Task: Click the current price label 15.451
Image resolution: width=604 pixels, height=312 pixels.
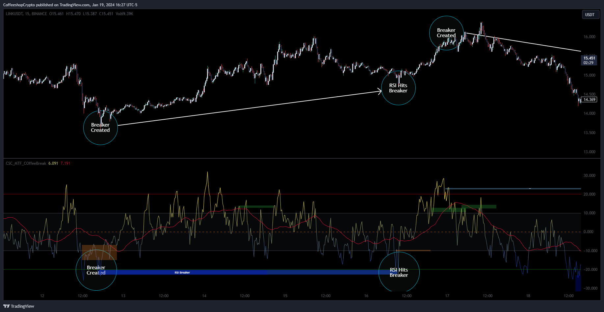Action: [589, 58]
